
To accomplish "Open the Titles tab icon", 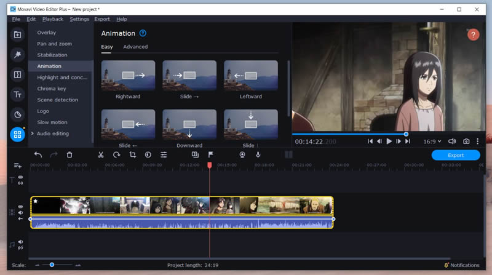I will (18, 95).
